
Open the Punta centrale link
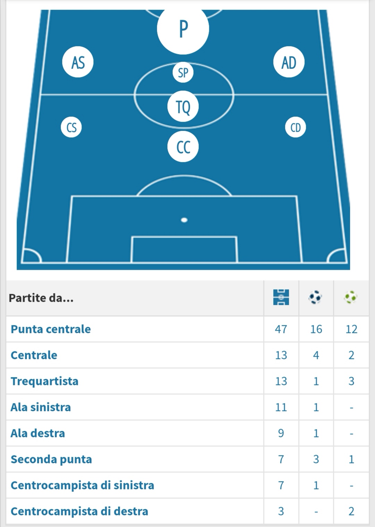pos(51,329)
